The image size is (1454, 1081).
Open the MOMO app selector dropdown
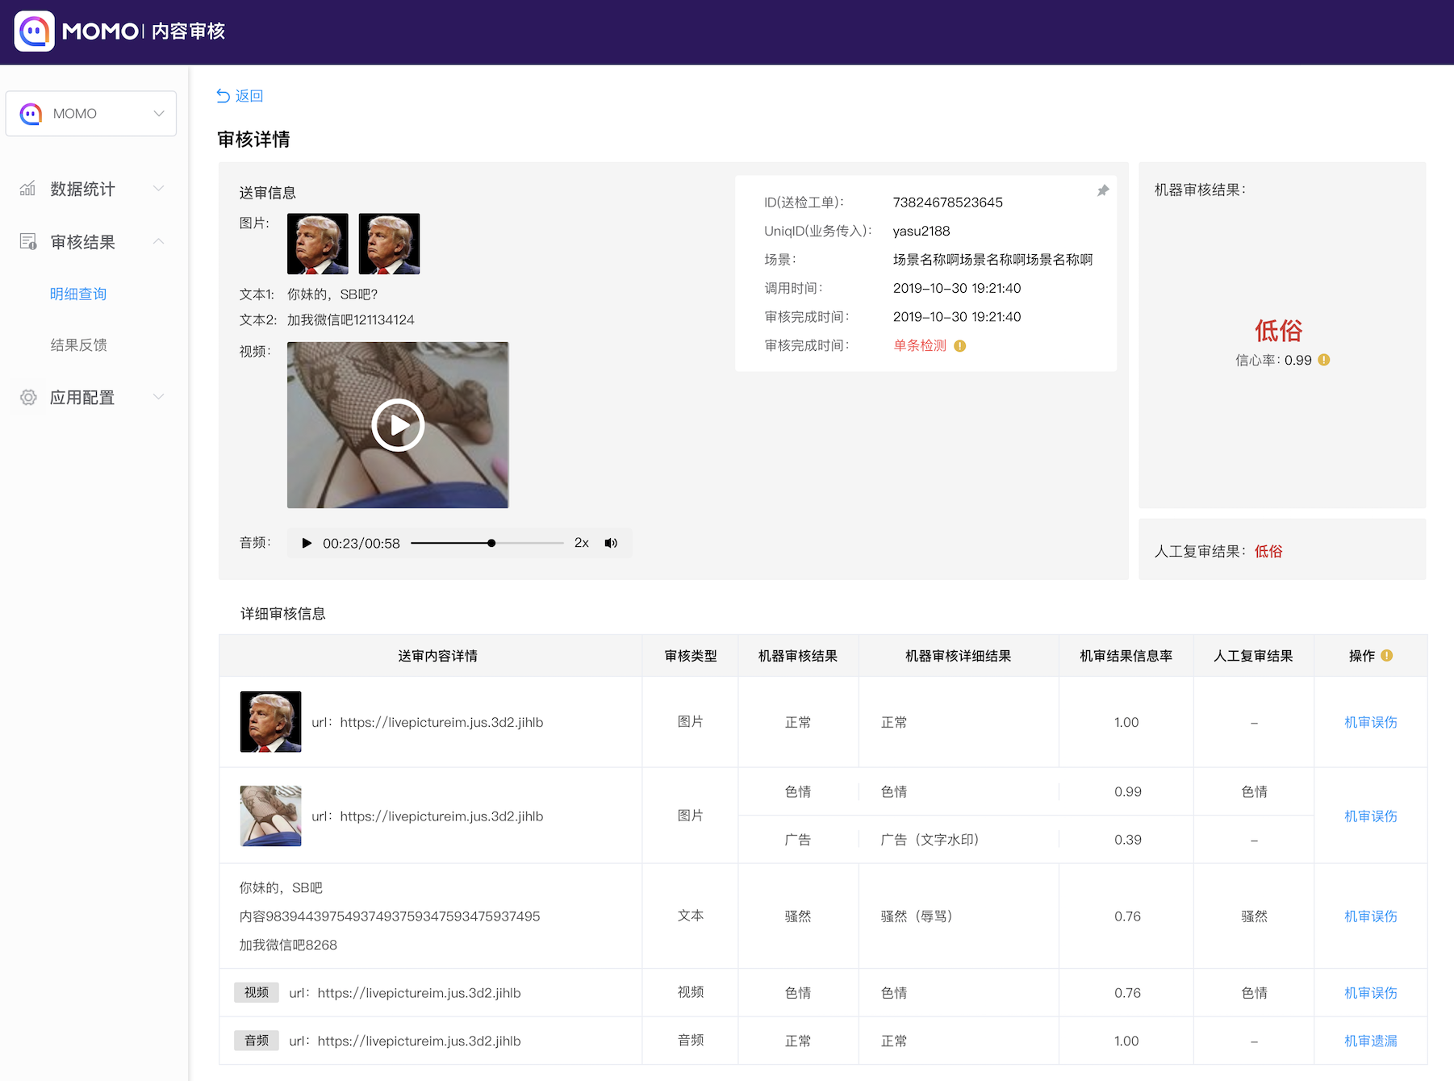point(91,114)
